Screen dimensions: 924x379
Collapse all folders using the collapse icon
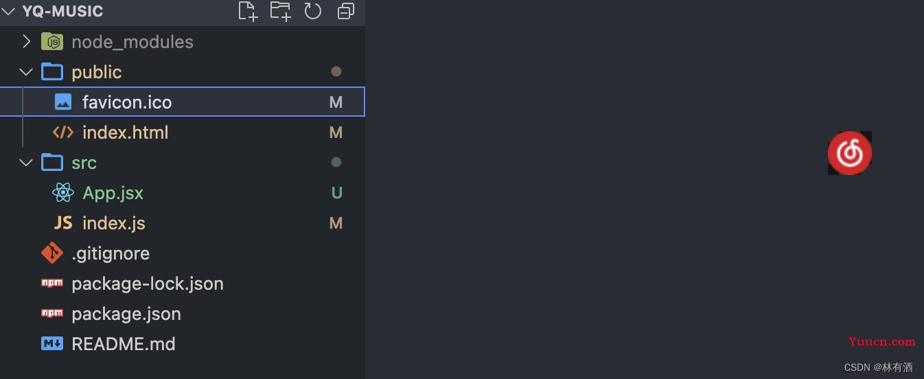[x=346, y=11]
